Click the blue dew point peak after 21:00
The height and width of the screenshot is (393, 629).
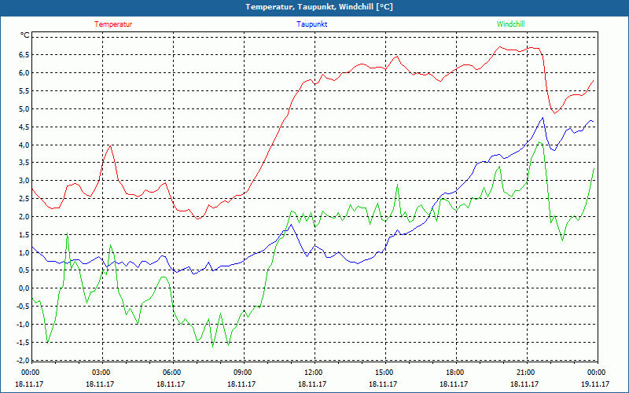coord(543,118)
